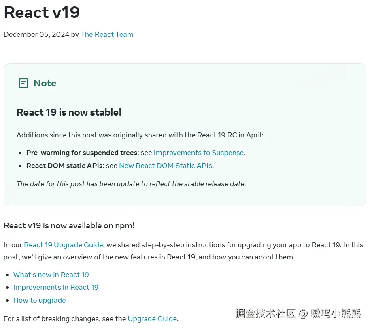The width and height of the screenshot is (370, 328).
Task: Open the Improvements to Suspense link
Action: click(198, 153)
